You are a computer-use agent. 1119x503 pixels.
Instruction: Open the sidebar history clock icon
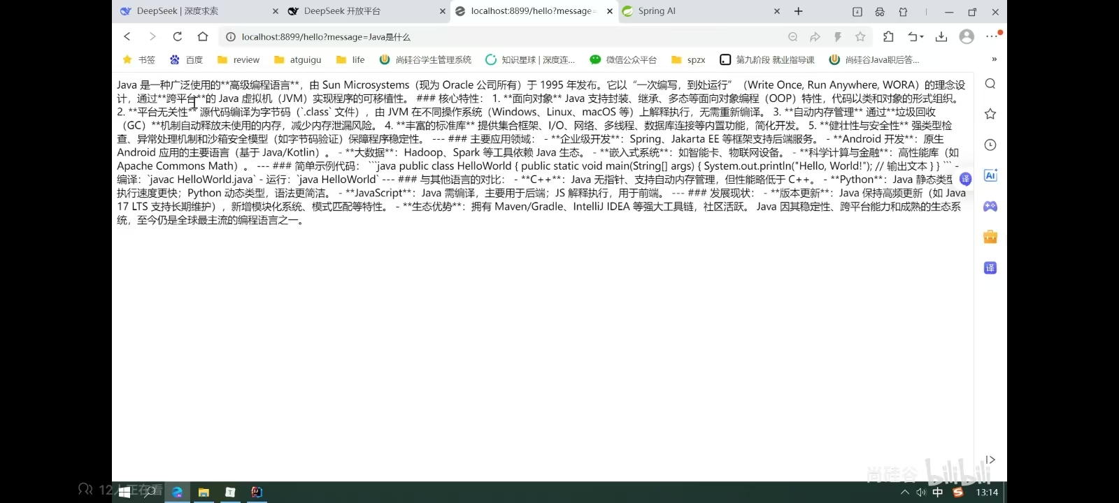click(990, 145)
